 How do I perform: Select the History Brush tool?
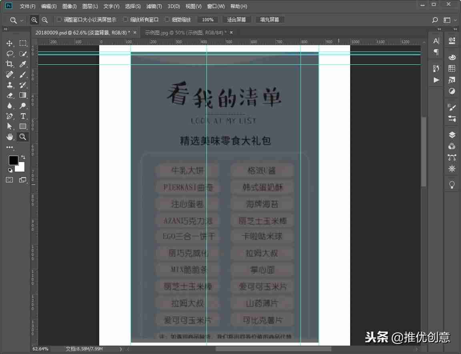click(23, 85)
